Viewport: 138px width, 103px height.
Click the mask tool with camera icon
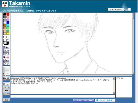tap(6, 54)
